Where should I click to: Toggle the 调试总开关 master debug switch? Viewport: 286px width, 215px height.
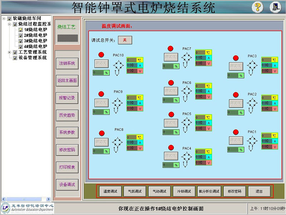(125, 40)
